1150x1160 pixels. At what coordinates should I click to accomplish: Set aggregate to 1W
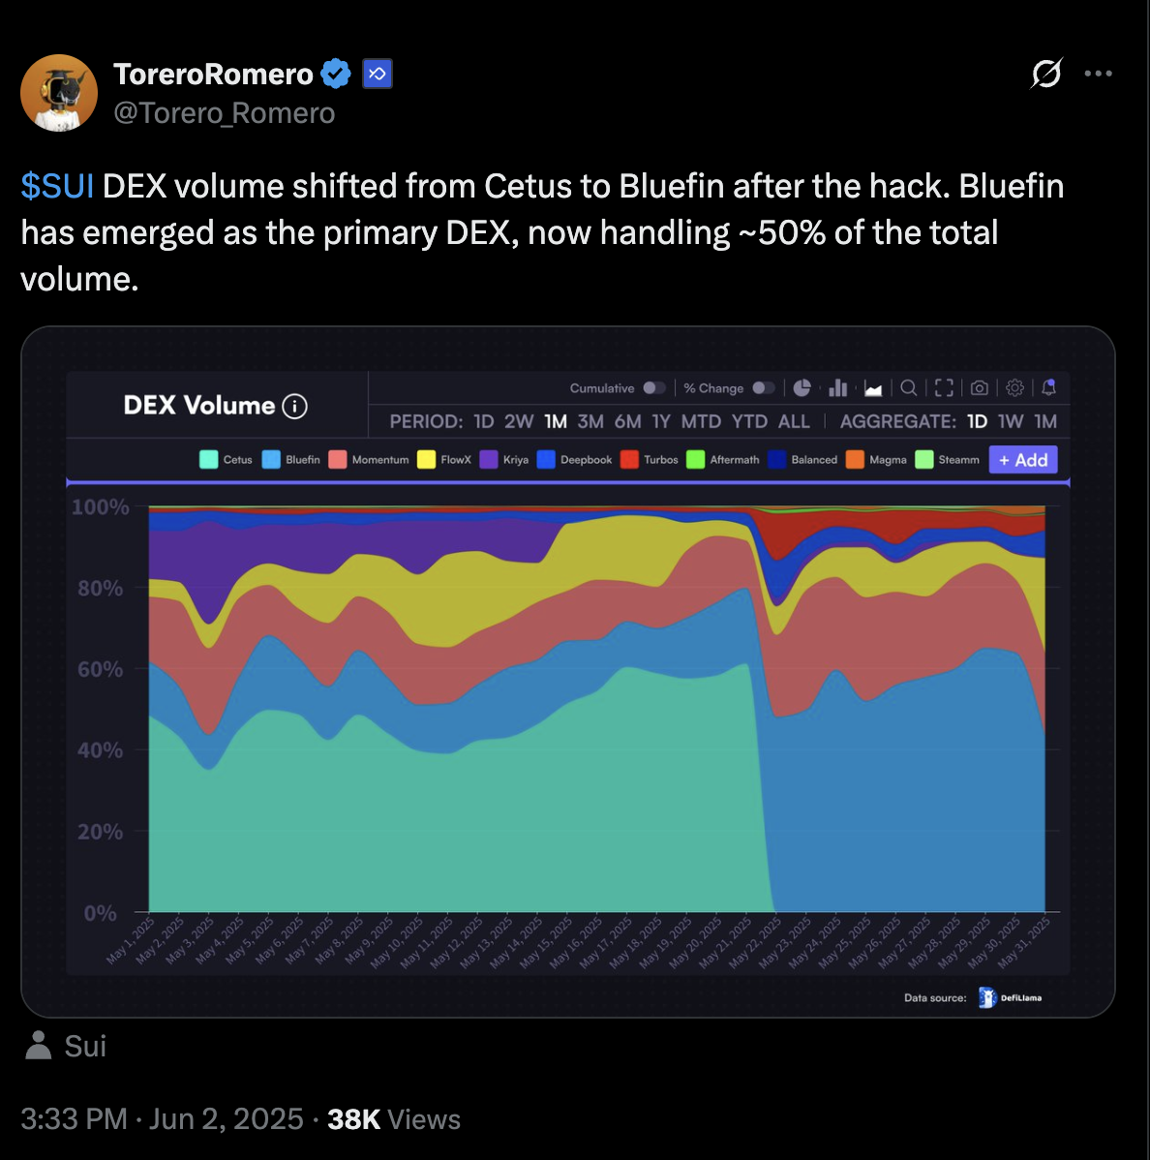click(x=1011, y=421)
